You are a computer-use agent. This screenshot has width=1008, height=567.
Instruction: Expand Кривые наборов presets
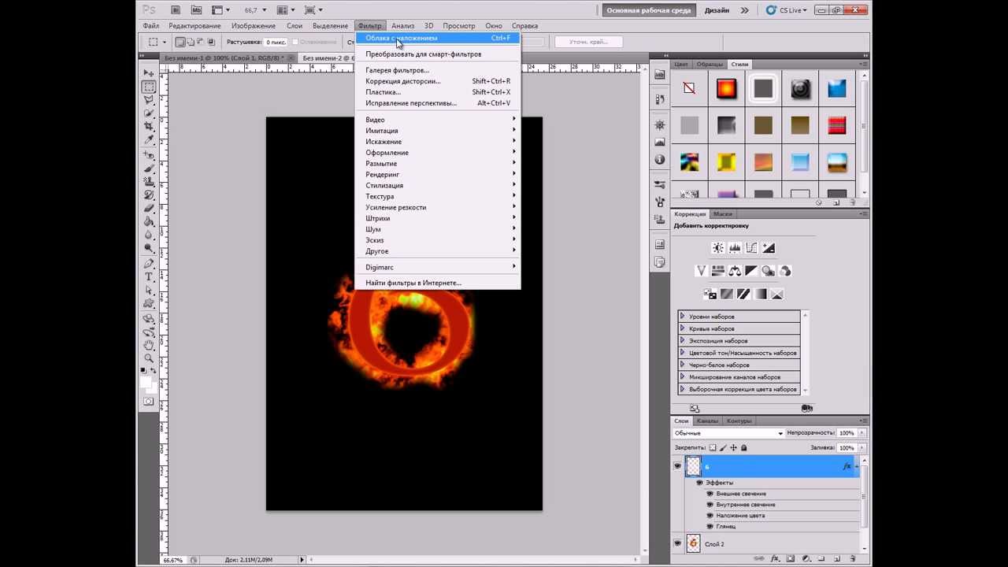pos(683,328)
